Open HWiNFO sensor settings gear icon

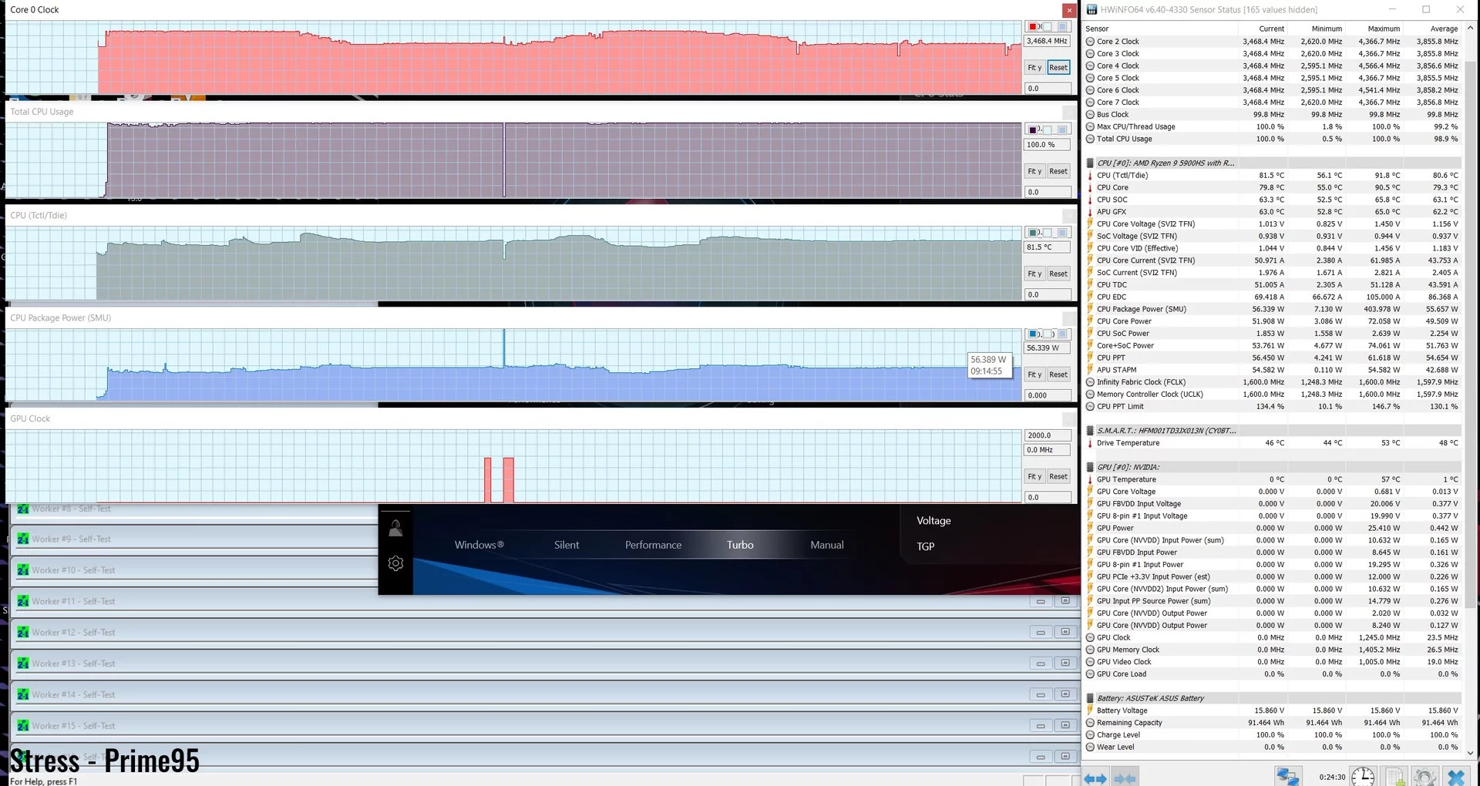pyautogui.click(x=1424, y=777)
